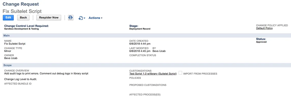
Task: Click the Respider Now button
Action: point(49,18)
